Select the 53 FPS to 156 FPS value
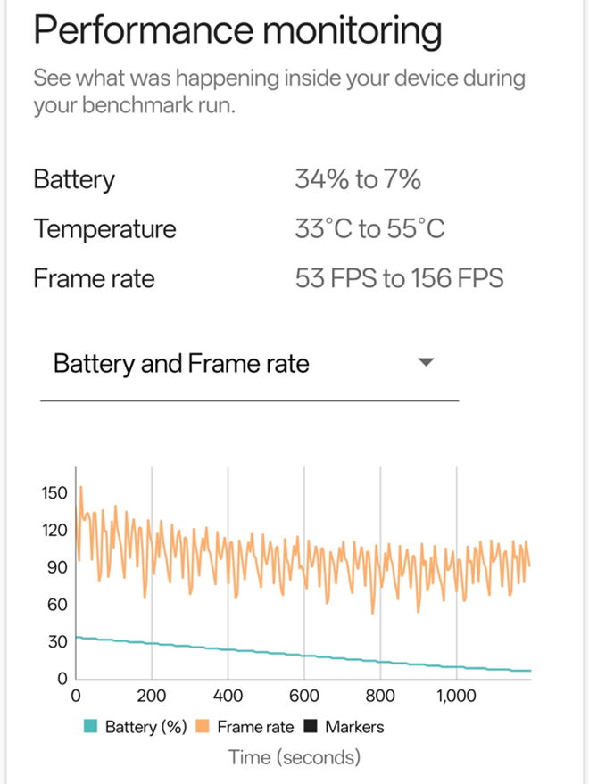589x784 pixels. click(x=399, y=278)
